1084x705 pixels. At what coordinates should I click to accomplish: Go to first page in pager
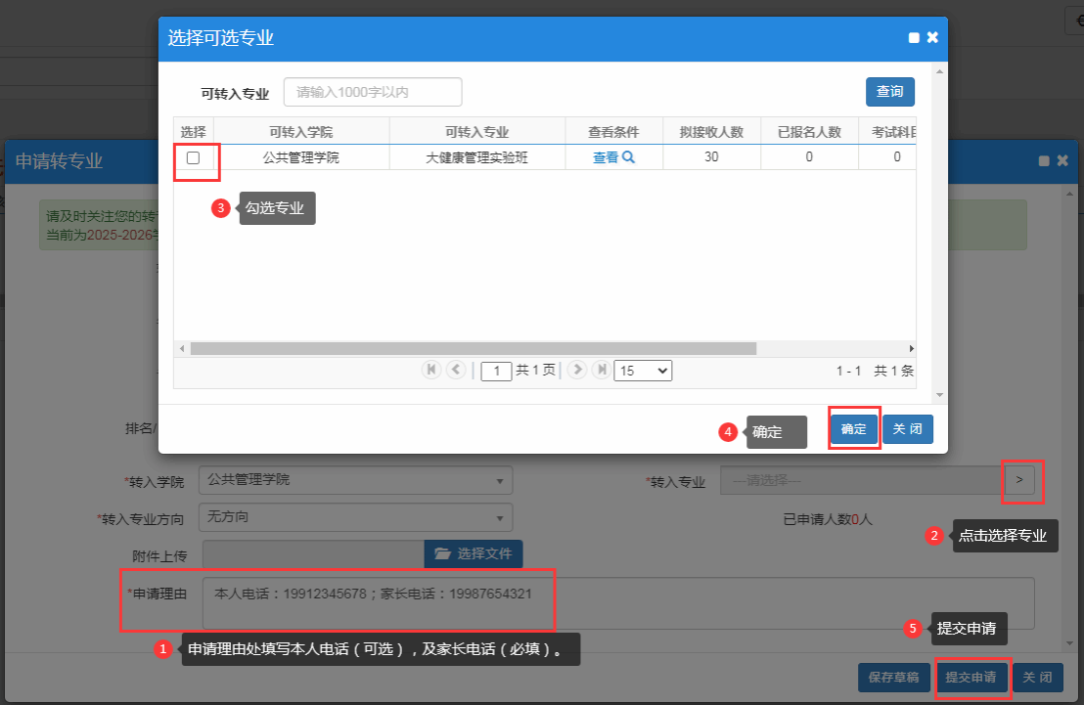tap(430, 370)
